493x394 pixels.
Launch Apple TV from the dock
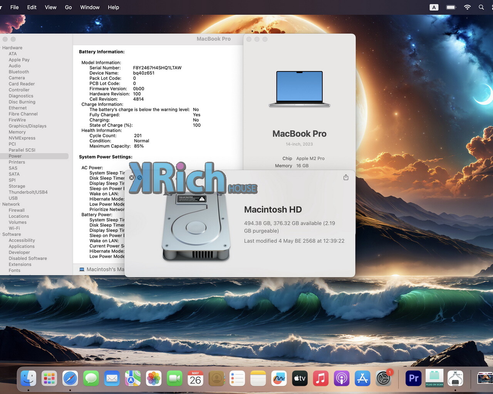[x=300, y=379]
